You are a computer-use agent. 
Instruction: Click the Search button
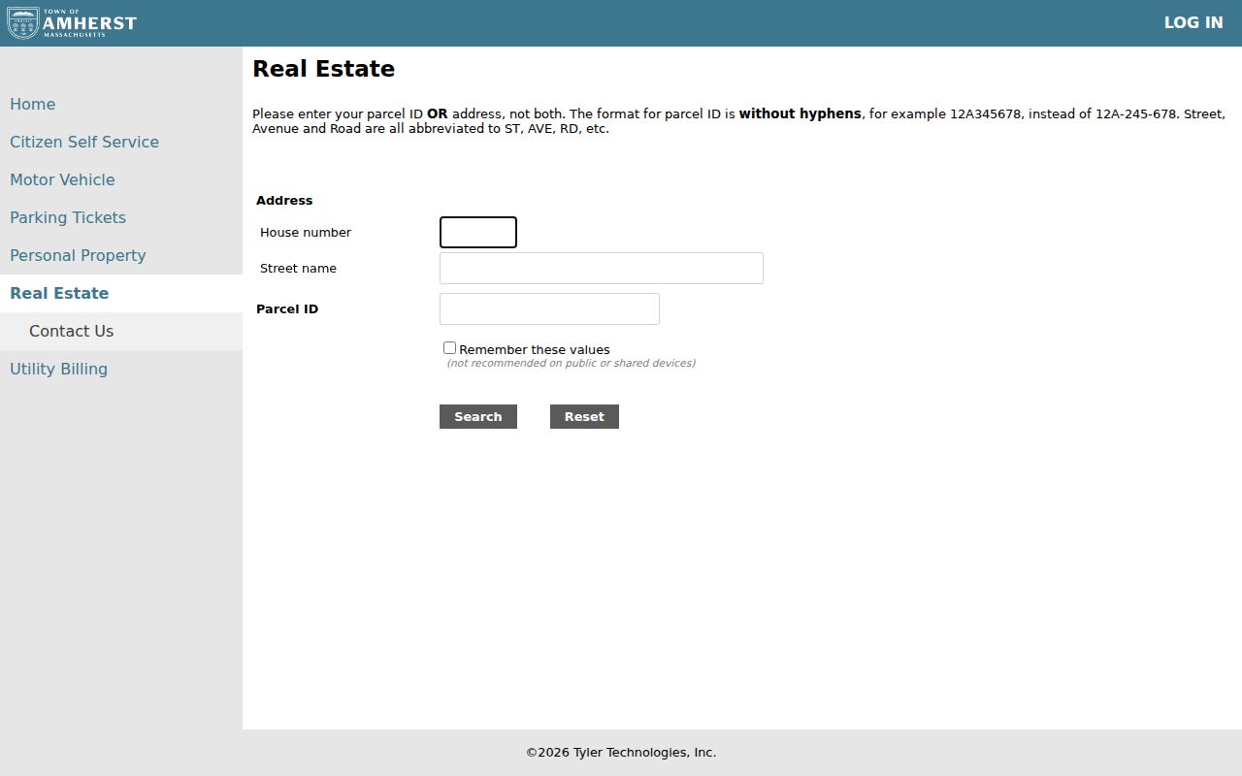478,416
